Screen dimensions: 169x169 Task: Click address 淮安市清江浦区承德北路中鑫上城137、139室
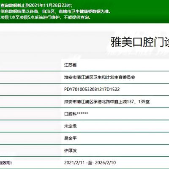[107, 101]
